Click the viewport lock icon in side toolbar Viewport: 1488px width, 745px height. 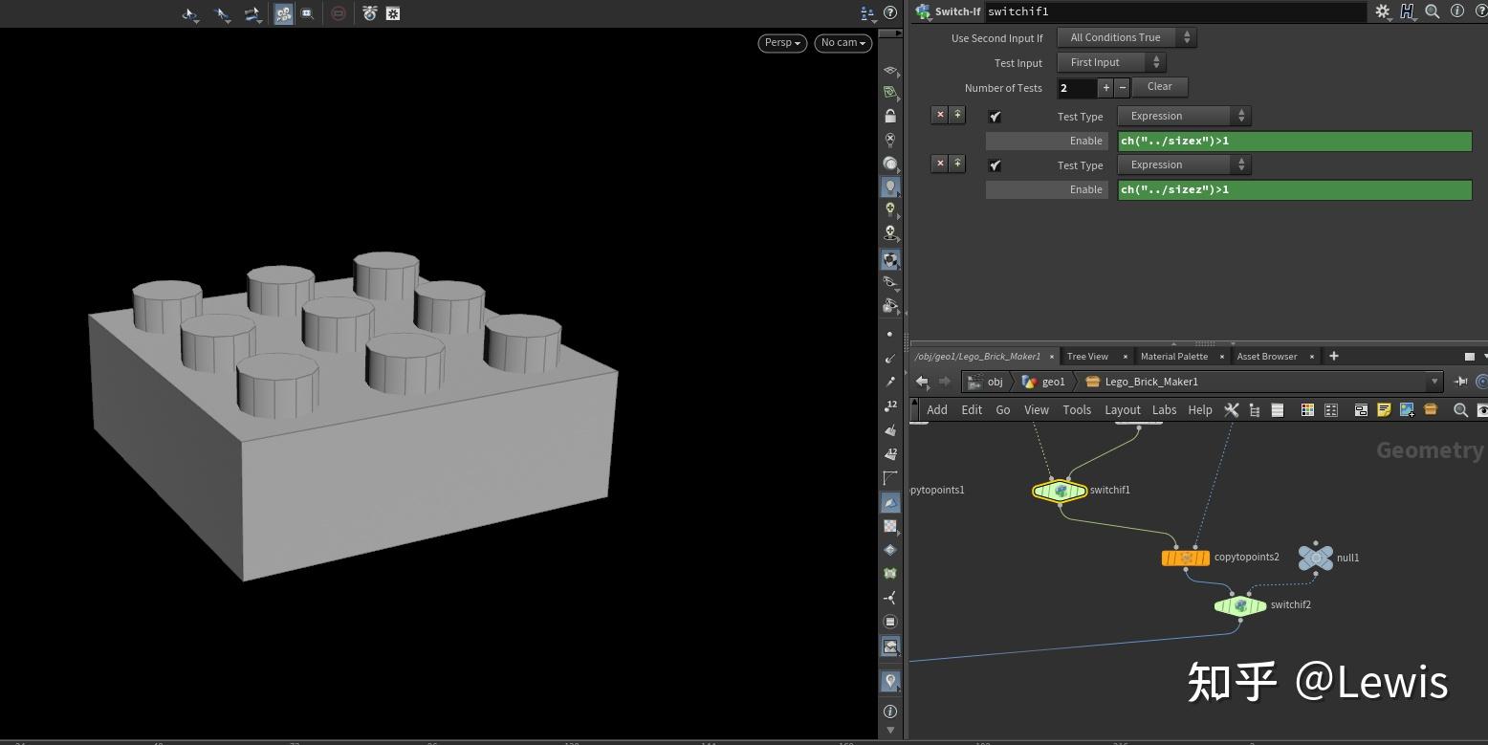890,116
